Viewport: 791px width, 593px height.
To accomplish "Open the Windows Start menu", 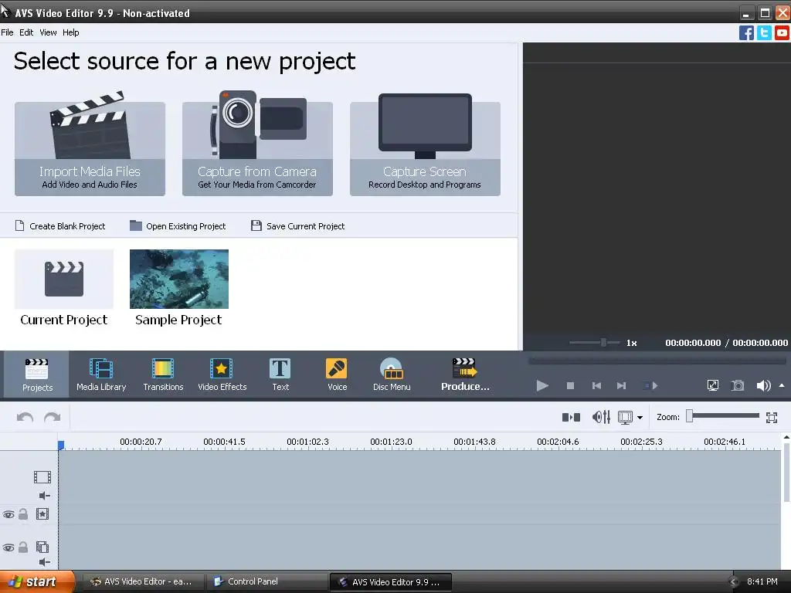I will (36, 581).
